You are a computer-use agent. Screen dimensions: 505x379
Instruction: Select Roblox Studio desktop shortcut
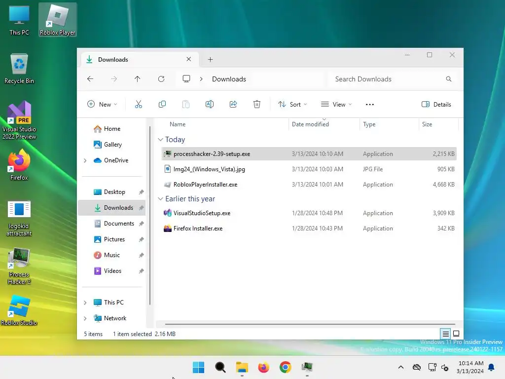click(x=19, y=311)
